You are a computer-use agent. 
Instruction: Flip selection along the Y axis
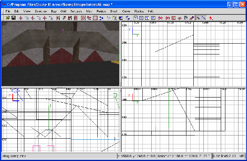click(33, 18)
